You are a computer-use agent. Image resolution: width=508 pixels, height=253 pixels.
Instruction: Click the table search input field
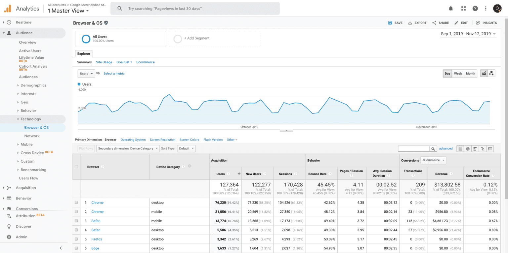[x=414, y=149]
